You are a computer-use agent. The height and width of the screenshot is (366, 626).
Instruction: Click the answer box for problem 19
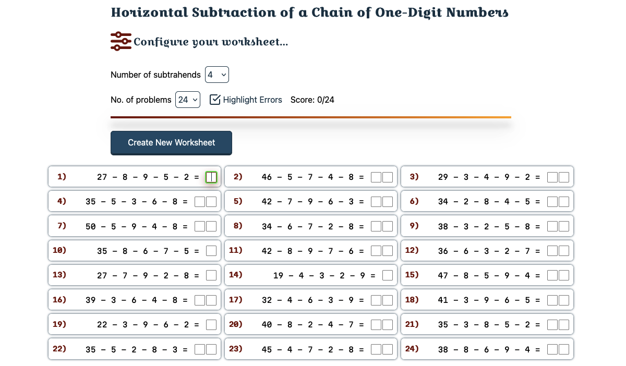[211, 324]
